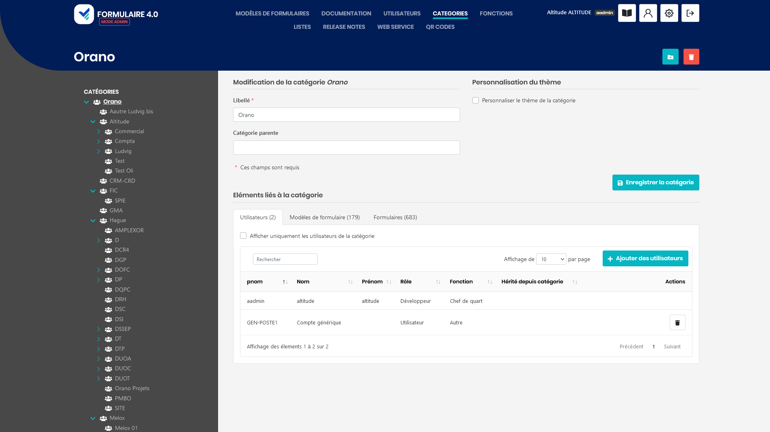Expand the DSSEP category node
Viewport: 770px width, 432px height.
pos(98,329)
